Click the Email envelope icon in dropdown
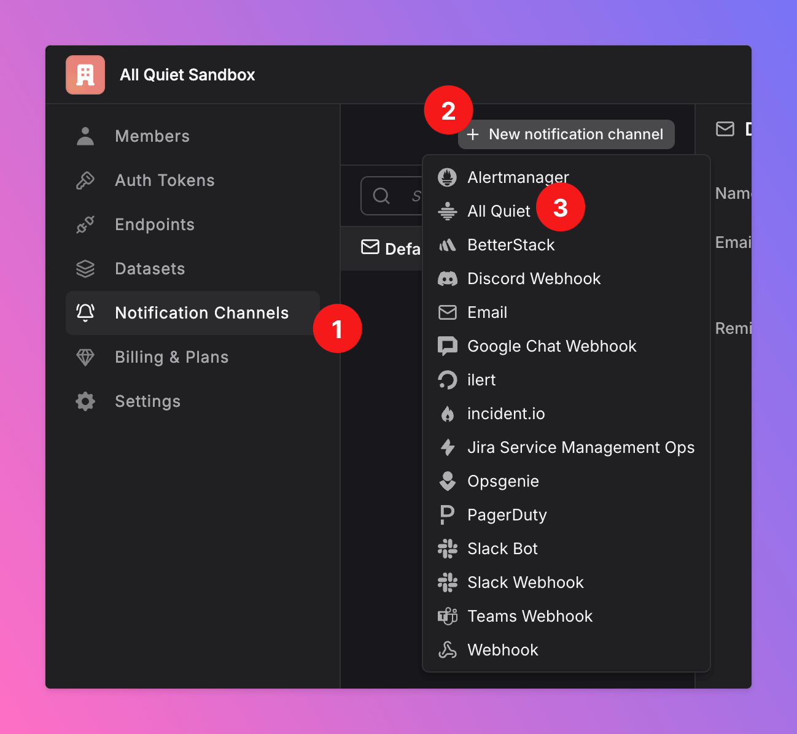Image resolution: width=797 pixels, height=734 pixels. coord(448,312)
